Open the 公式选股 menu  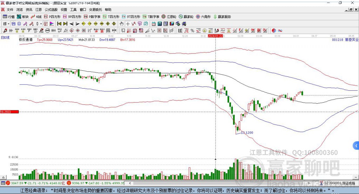click(51, 9)
